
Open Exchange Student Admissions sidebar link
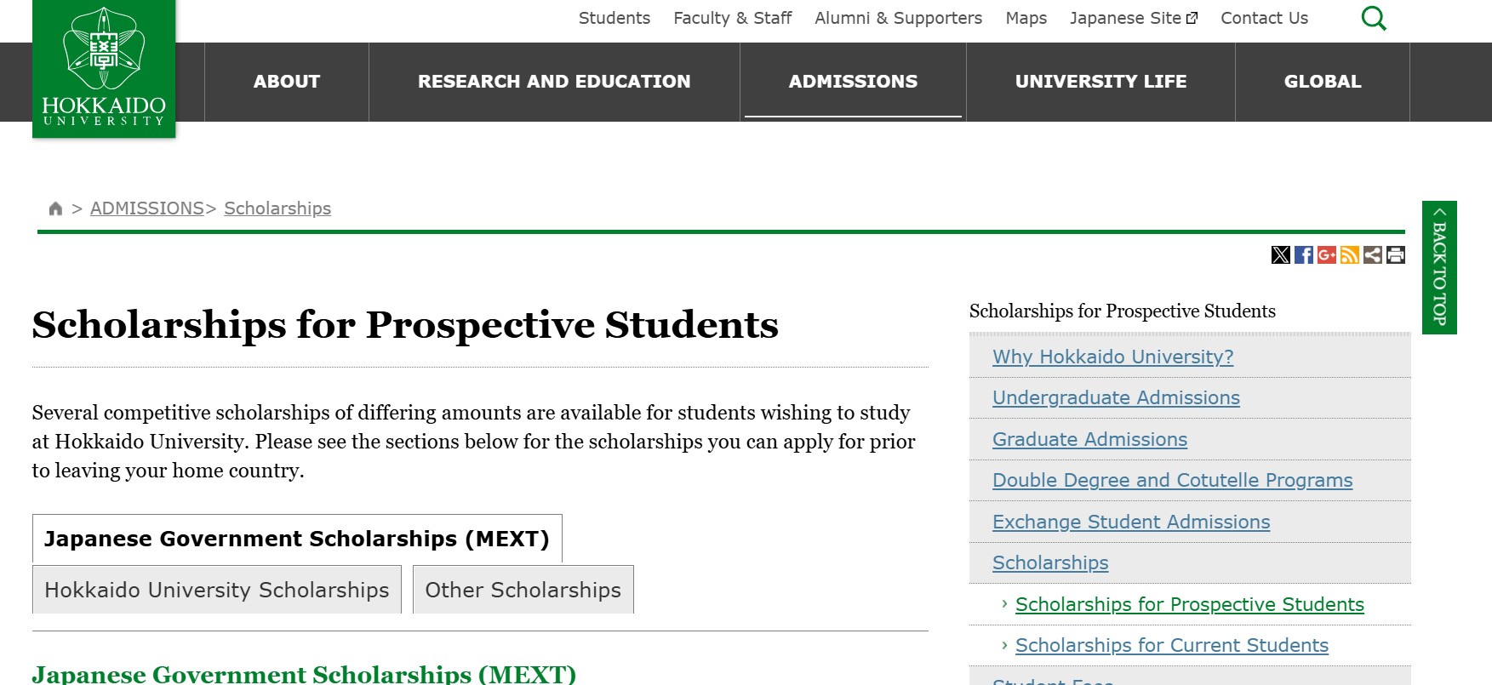(1131, 522)
